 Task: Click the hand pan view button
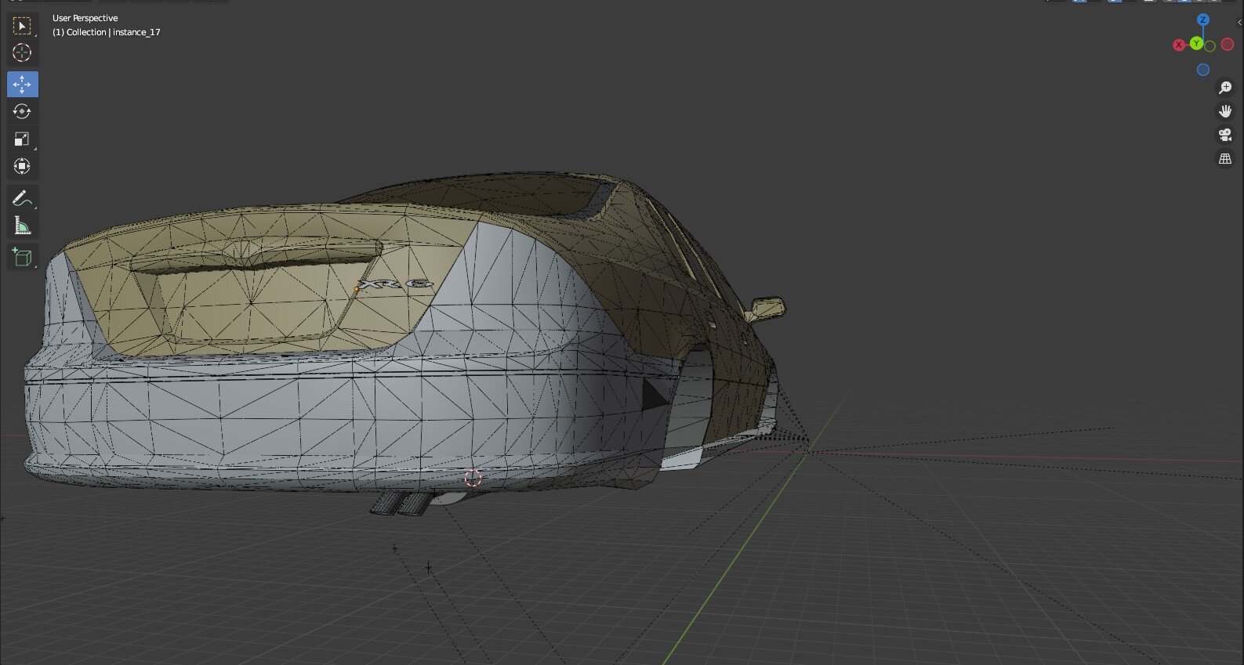tap(1224, 111)
